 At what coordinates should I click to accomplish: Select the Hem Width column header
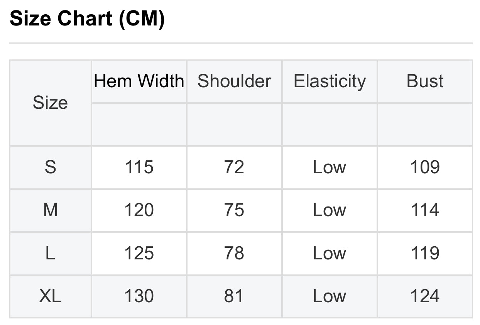pos(139,81)
